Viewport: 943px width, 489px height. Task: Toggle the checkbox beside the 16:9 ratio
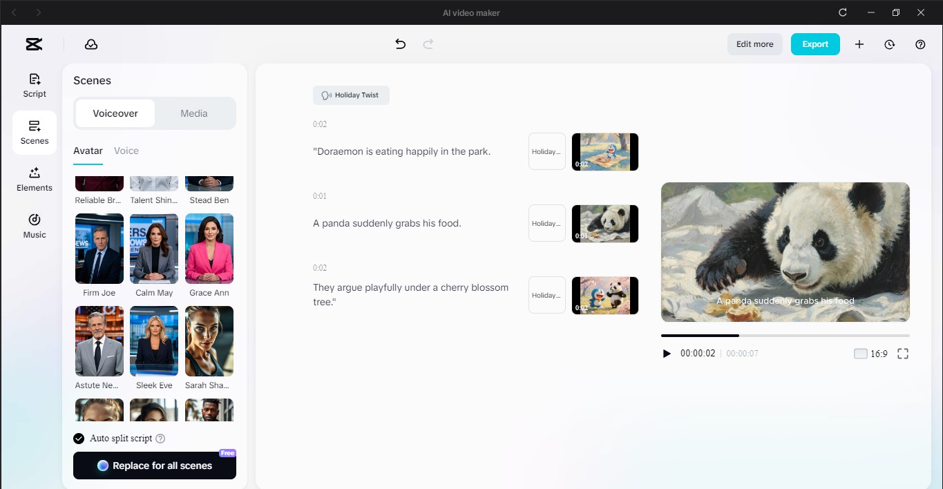click(861, 353)
